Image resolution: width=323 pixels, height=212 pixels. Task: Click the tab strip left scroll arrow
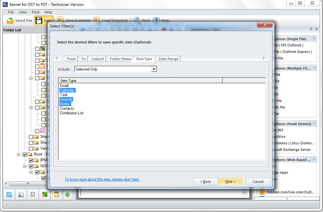[x=56, y=58]
